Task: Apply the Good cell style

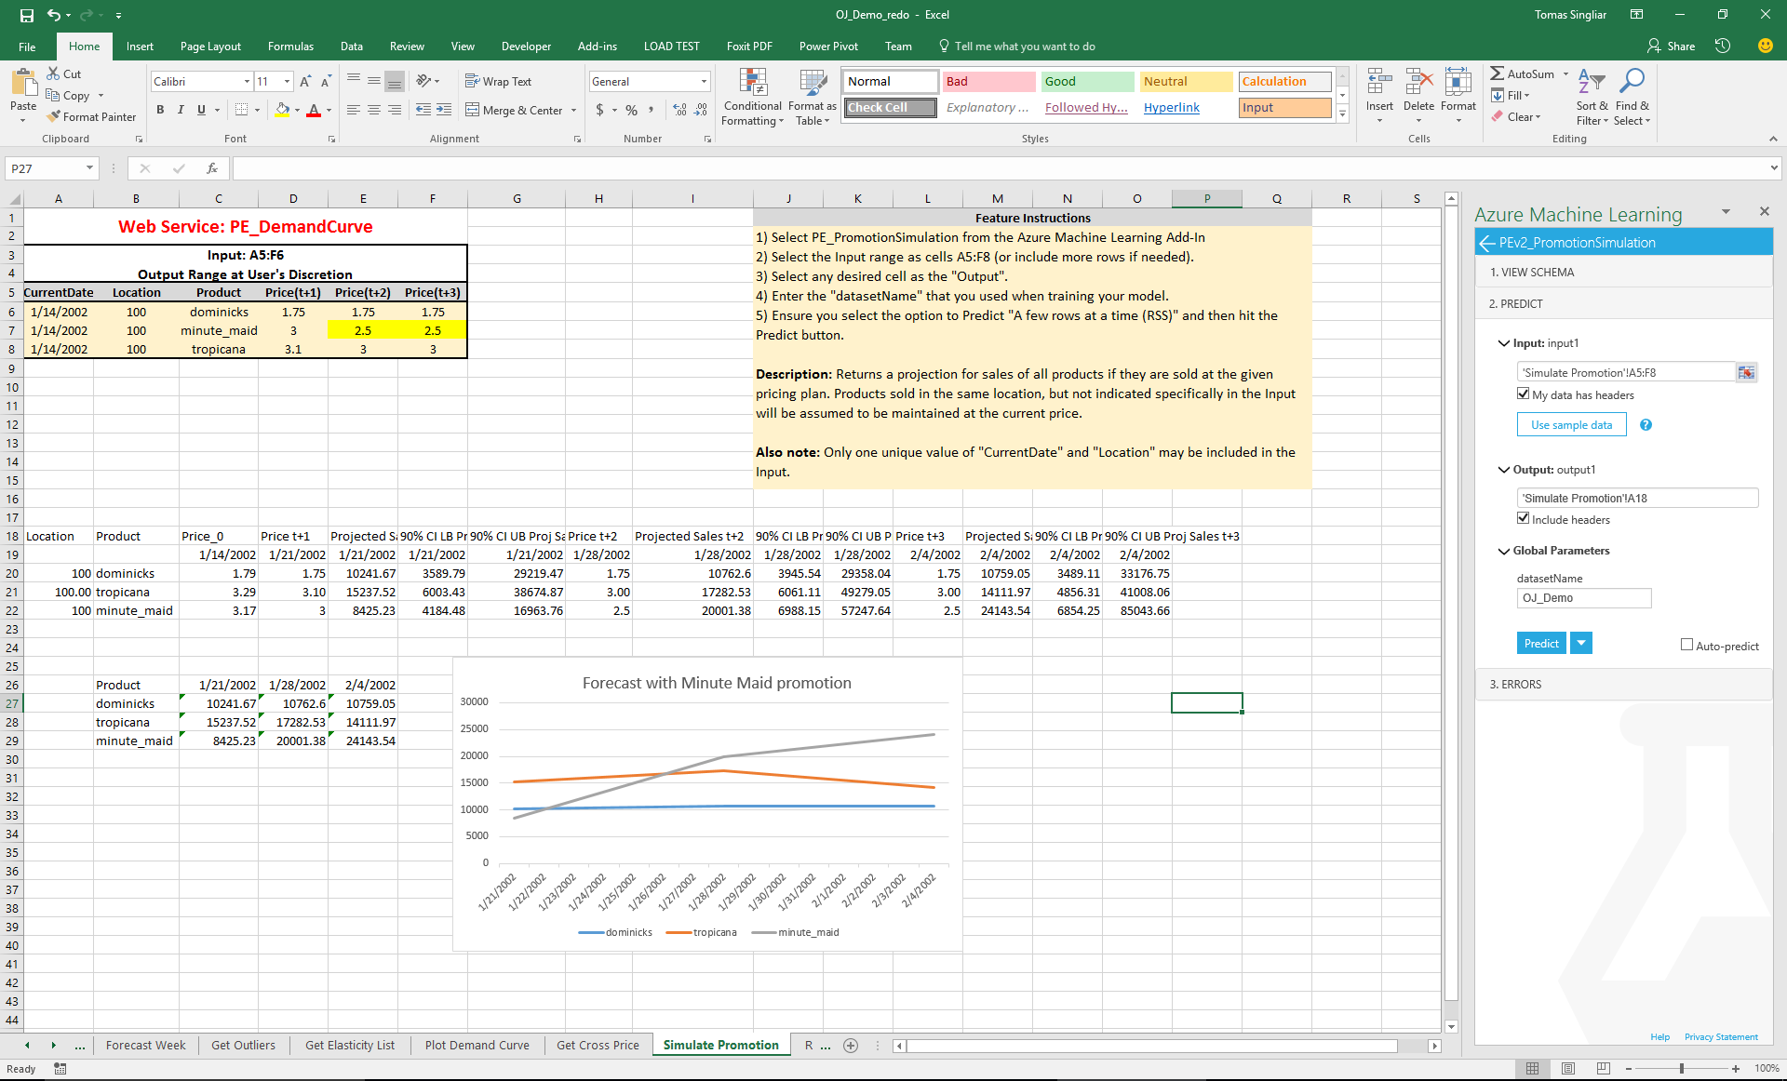Action: pyautogui.click(x=1087, y=82)
